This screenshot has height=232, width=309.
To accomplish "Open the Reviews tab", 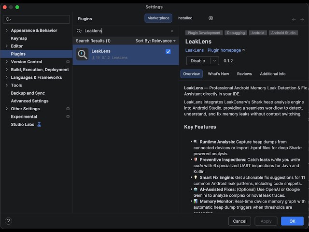I will pos(244,74).
